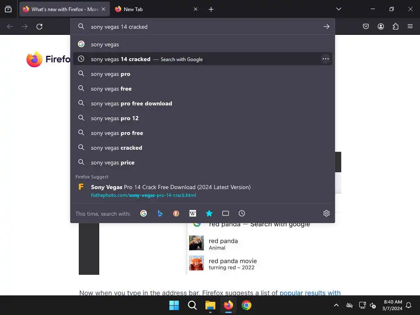Select 'sony vegas pro 12' suggestion

click(x=203, y=118)
